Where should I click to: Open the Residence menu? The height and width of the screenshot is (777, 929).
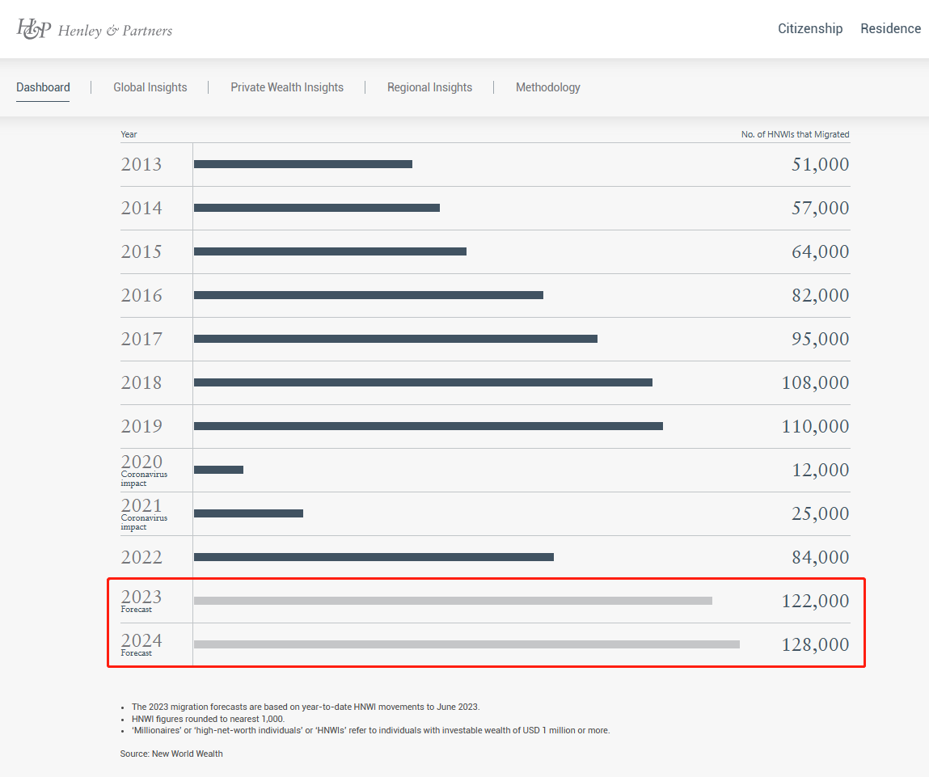(x=890, y=29)
